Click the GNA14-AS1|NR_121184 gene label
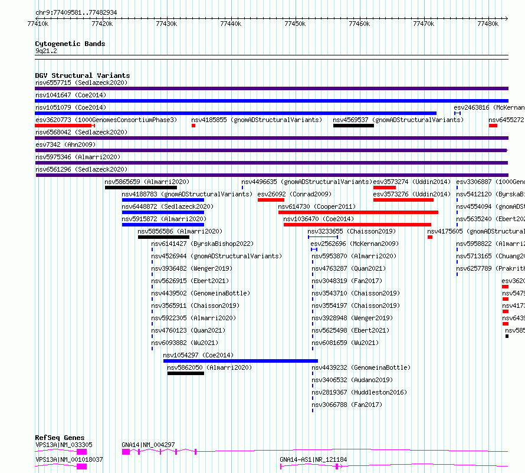The width and height of the screenshot is (525, 473). [x=313, y=459]
